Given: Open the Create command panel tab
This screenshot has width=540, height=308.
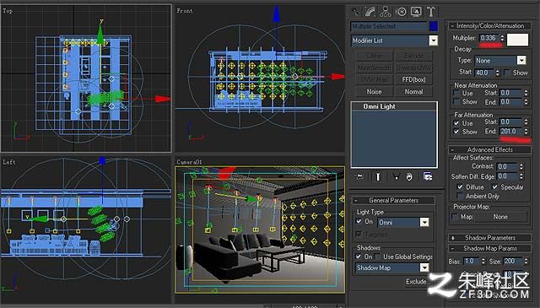Looking at the screenshot, I should (x=355, y=12).
